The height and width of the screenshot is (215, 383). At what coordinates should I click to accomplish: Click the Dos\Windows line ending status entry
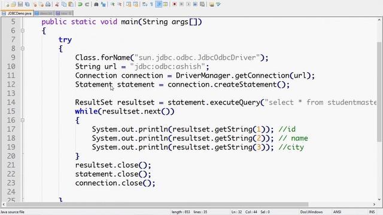pos(311,212)
